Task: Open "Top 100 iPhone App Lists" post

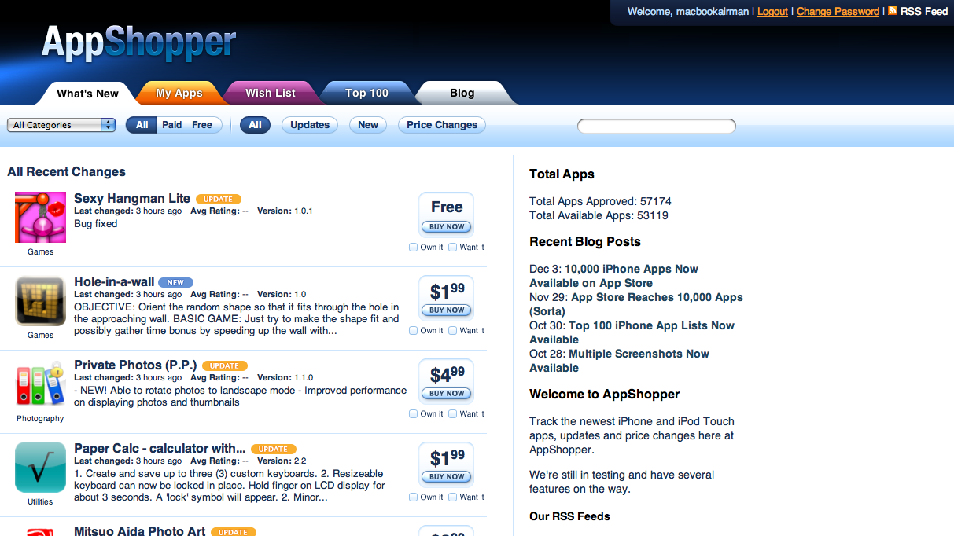Action: point(632,332)
